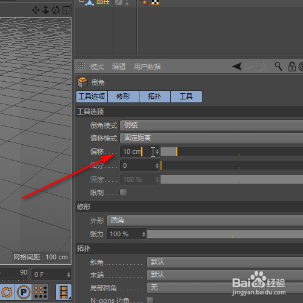This screenshot has height=303, width=303.
Task: Click the 工具选项 section header
Action: 190,112
